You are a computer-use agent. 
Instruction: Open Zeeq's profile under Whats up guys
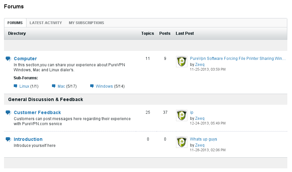coord(199,145)
